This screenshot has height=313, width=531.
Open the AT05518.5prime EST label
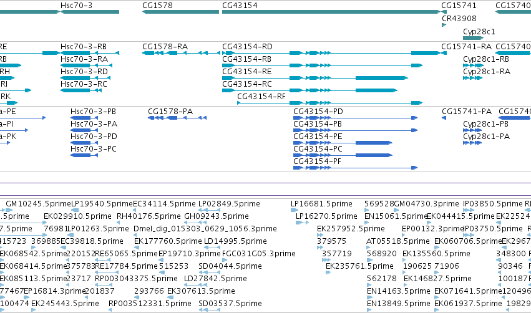click(398, 241)
